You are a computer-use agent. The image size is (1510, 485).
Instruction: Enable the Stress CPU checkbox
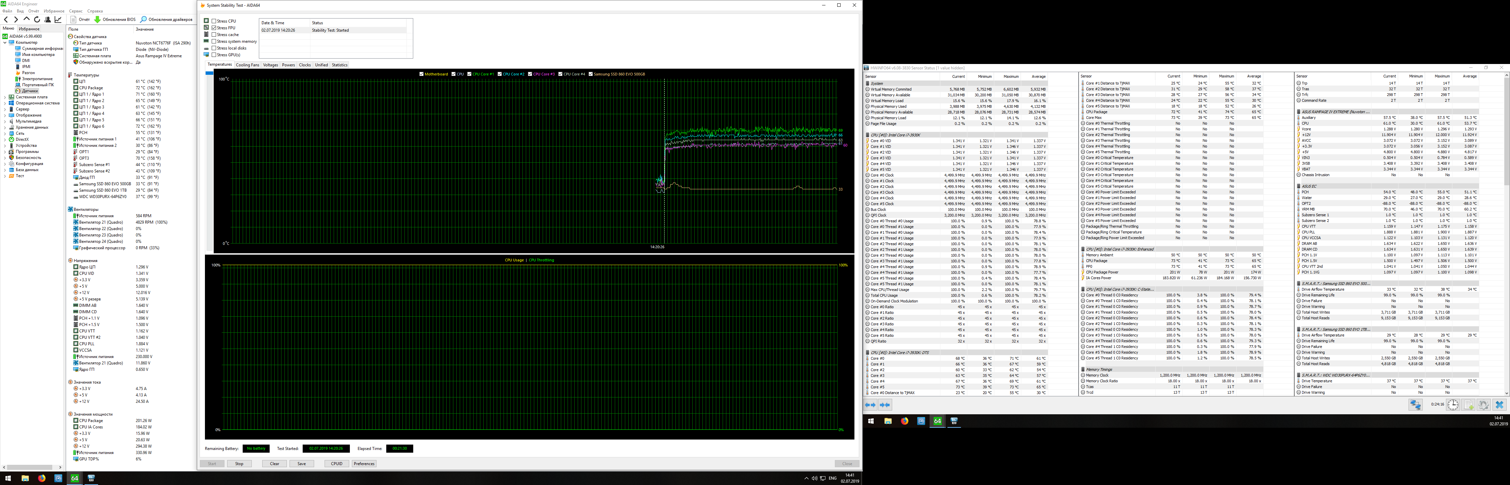[x=215, y=21]
